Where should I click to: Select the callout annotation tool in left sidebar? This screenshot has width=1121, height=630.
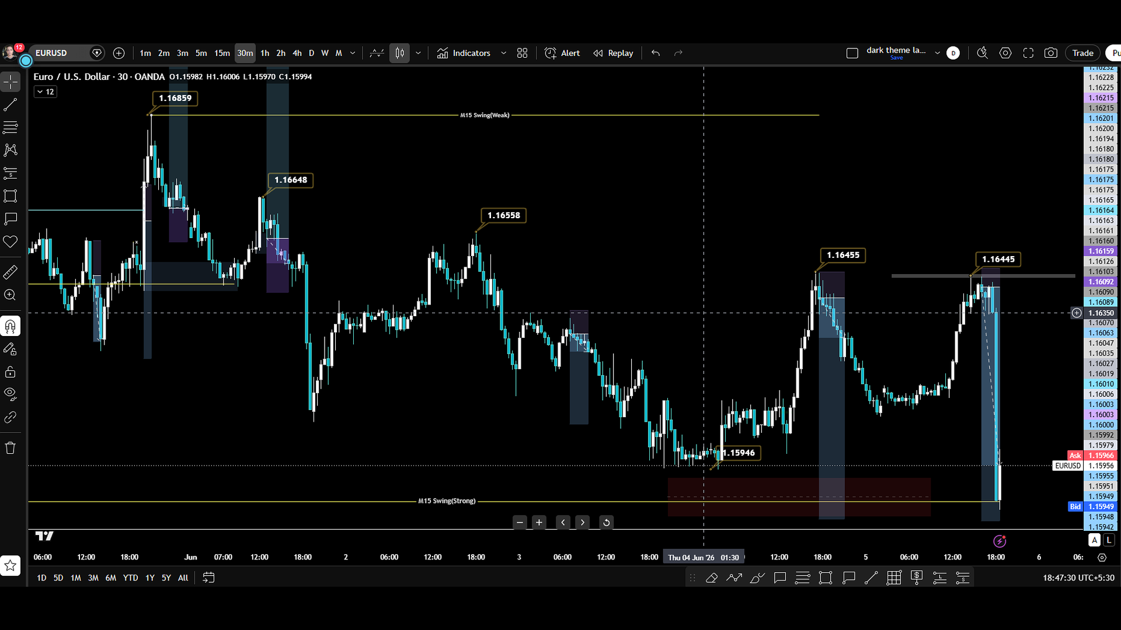[11, 219]
